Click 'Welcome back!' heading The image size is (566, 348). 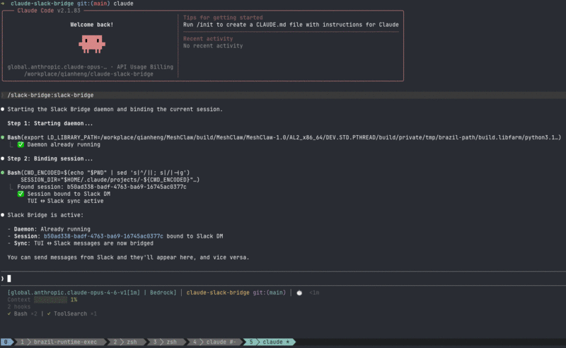[x=92, y=25]
